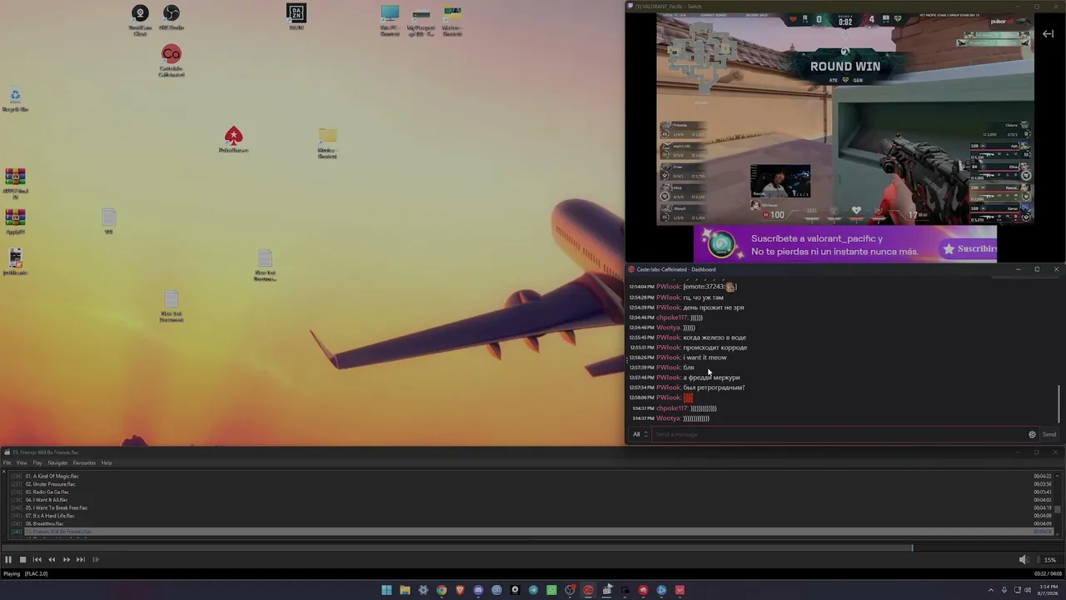Open the DAZN desktop shortcut
Screen dimensions: 1066x600
[296, 17]
